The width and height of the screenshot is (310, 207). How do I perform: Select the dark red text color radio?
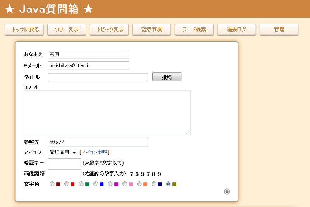tap(52, 184)
